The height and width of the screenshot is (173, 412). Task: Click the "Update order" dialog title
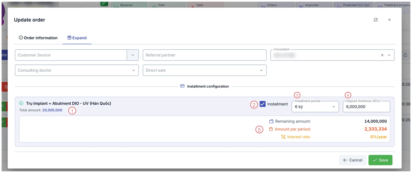(x=30, y=20)
